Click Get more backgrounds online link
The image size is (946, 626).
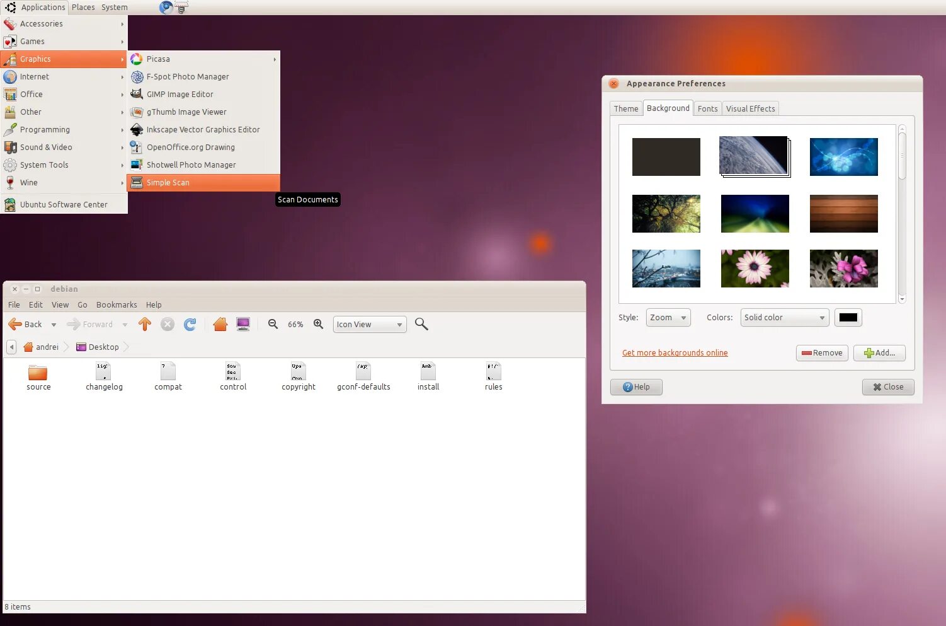675,353
